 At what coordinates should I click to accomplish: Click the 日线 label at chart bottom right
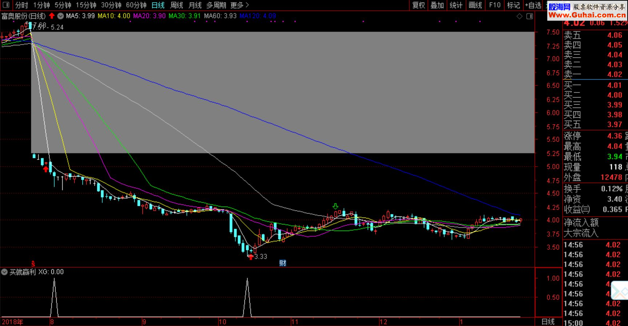548,322
